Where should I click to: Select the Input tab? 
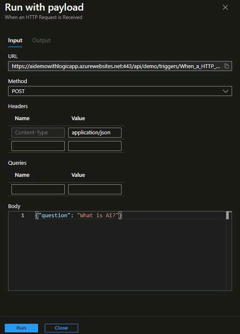tap(15, 40)
